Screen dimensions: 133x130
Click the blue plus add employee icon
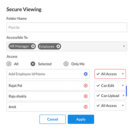(x=86, y=74)
